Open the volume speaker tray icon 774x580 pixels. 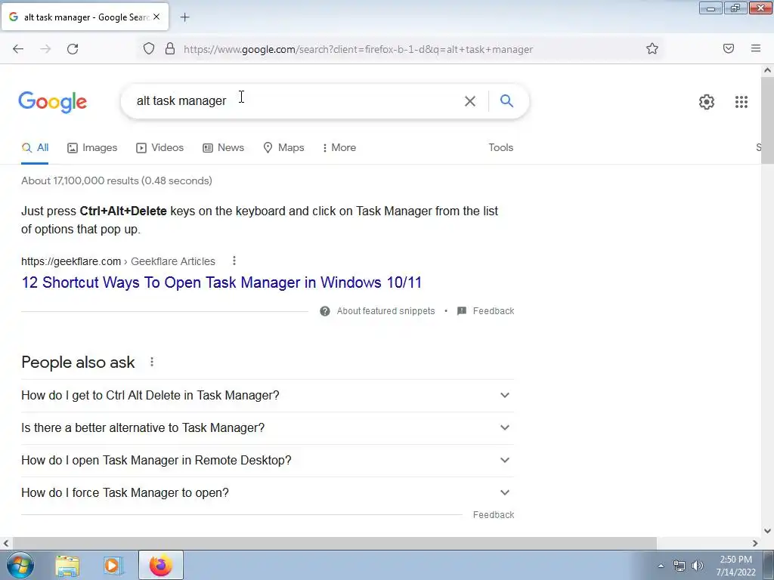coord(697,566)
